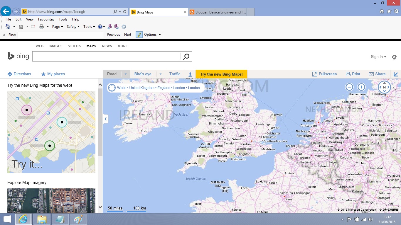
Task: Click the browser Forward arrow
Action: (16, 12)
